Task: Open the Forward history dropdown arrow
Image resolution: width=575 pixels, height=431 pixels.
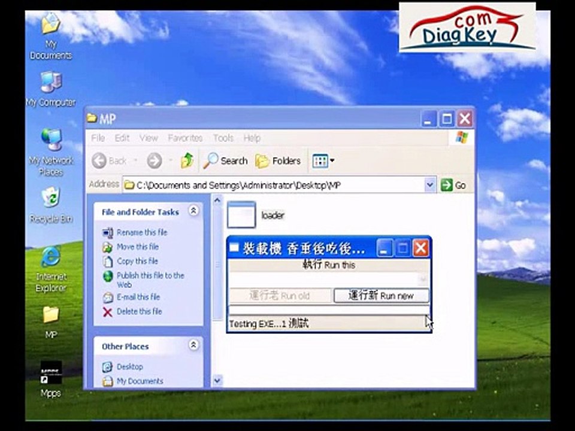Action: click(171, 160)
